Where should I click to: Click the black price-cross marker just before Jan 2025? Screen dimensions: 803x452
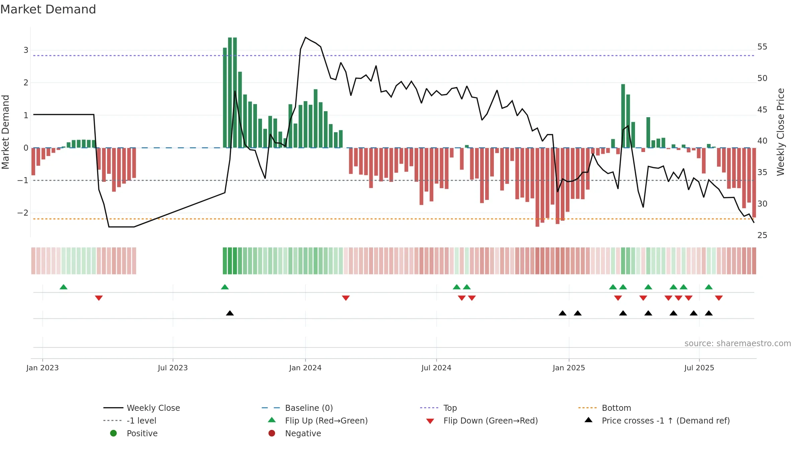[563, 313]
